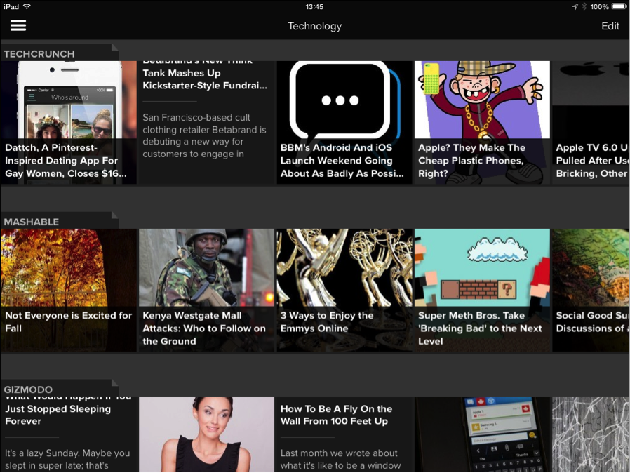The image size is (630, 473).
Task: Tap the 13:45 clock in status bar
Action: tap(314, 6)
